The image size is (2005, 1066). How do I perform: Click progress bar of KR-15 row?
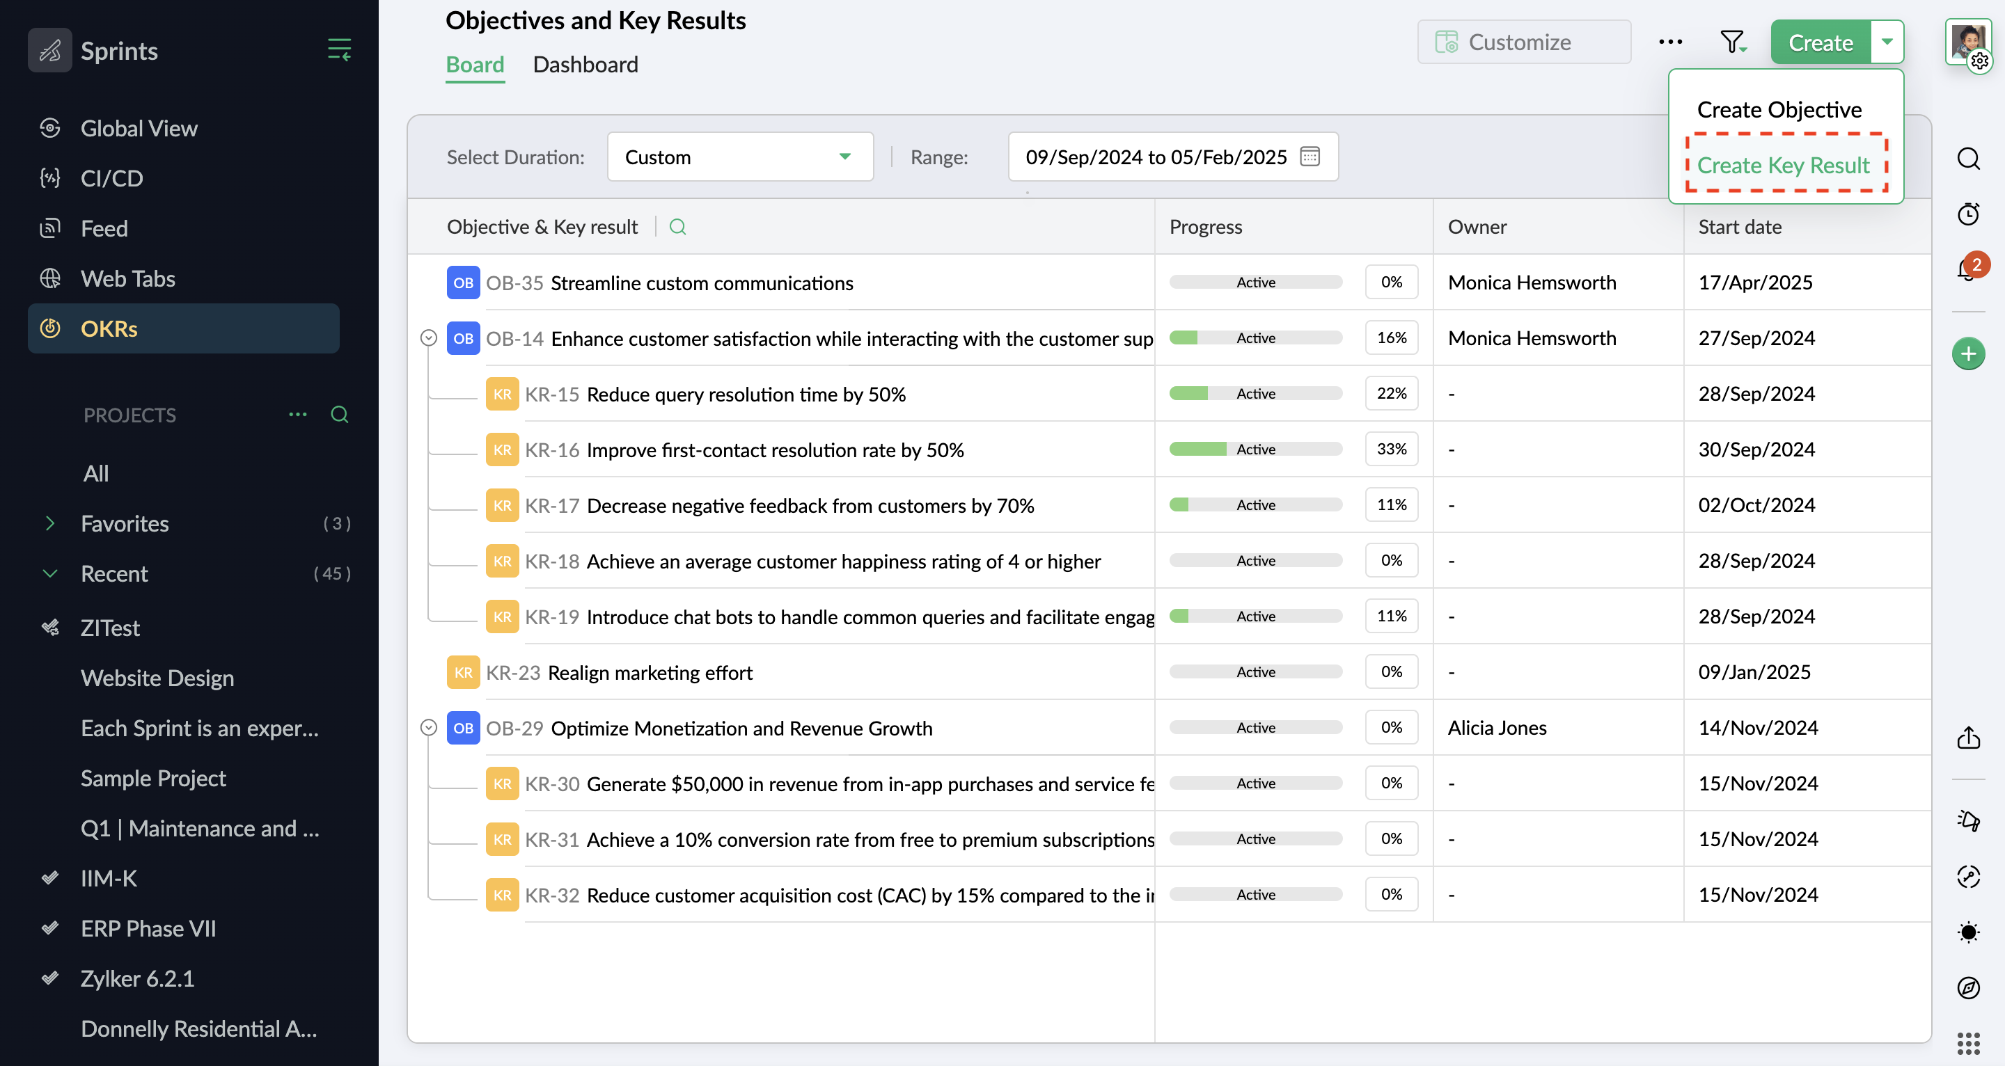click(x=1255, y=394)
